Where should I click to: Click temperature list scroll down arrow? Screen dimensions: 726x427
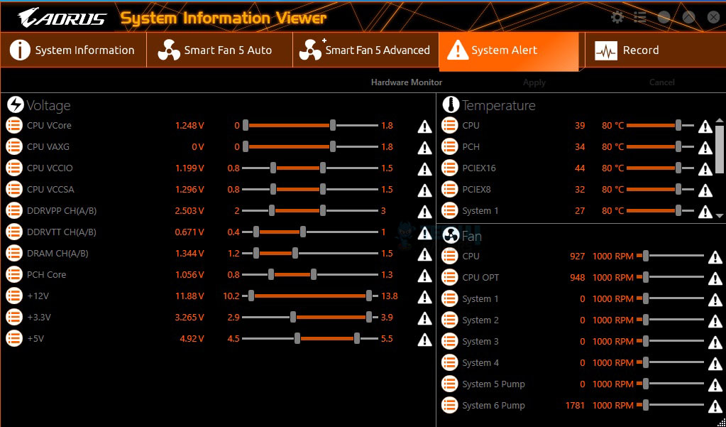tap(720, 215)
